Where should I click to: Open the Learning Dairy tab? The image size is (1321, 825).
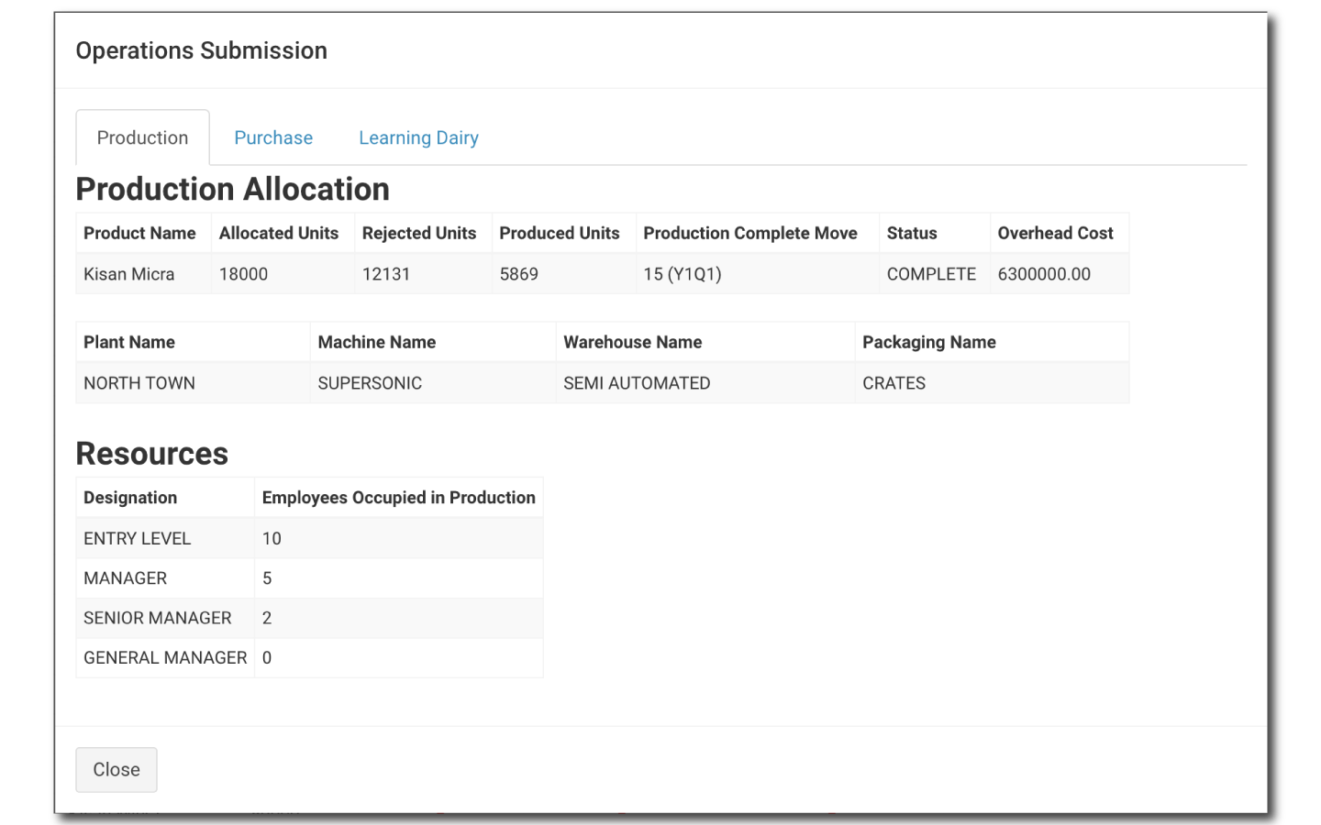[418, 137]
